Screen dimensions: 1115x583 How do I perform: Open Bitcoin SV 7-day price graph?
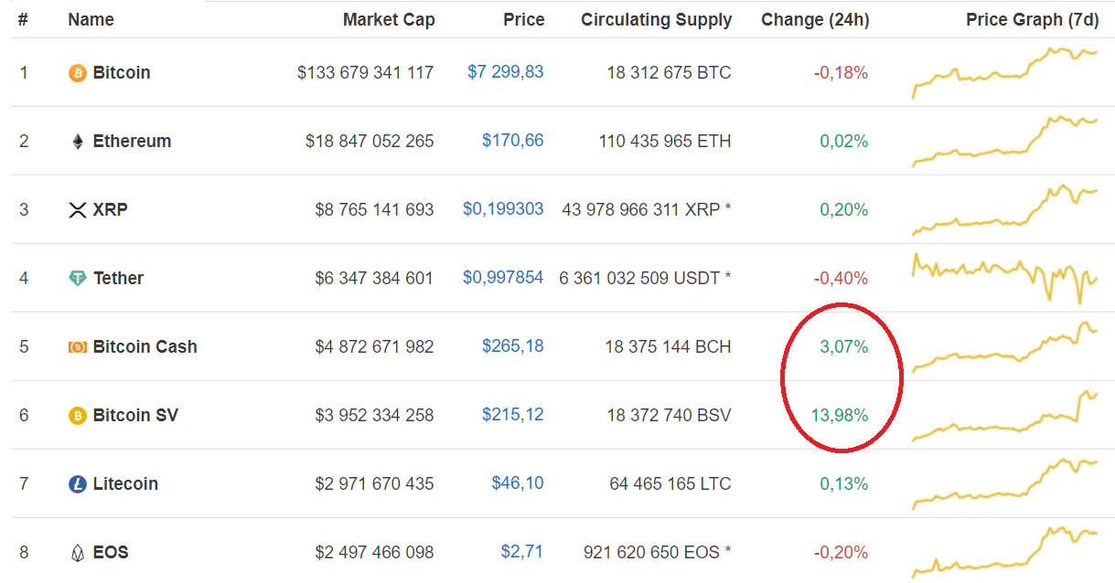pos(1004,418)
